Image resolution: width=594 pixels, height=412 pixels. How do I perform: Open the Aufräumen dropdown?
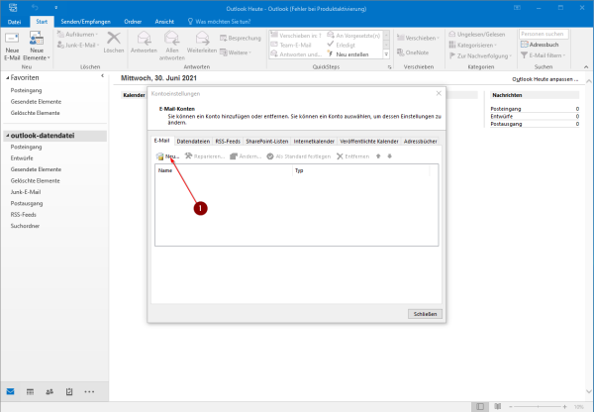[x=77, y=34]
